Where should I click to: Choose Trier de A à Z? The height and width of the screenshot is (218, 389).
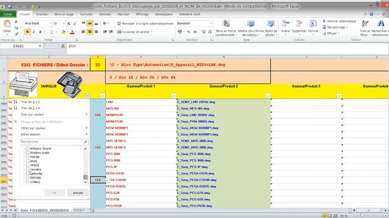click(30, 102)
